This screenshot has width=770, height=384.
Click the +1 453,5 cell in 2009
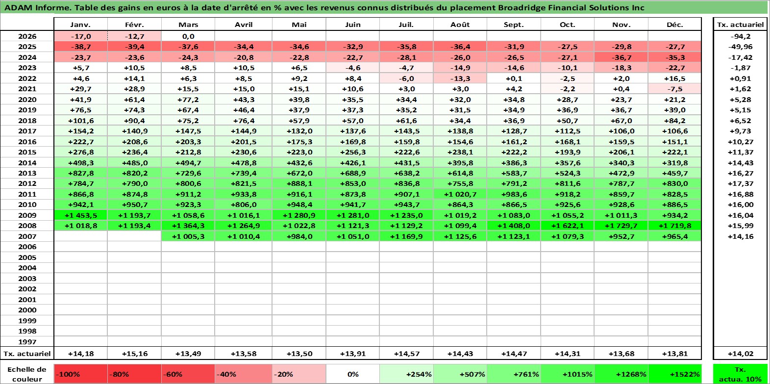(x=80, y=215)
